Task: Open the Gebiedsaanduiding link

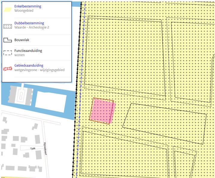Action: tap(29, 65)
